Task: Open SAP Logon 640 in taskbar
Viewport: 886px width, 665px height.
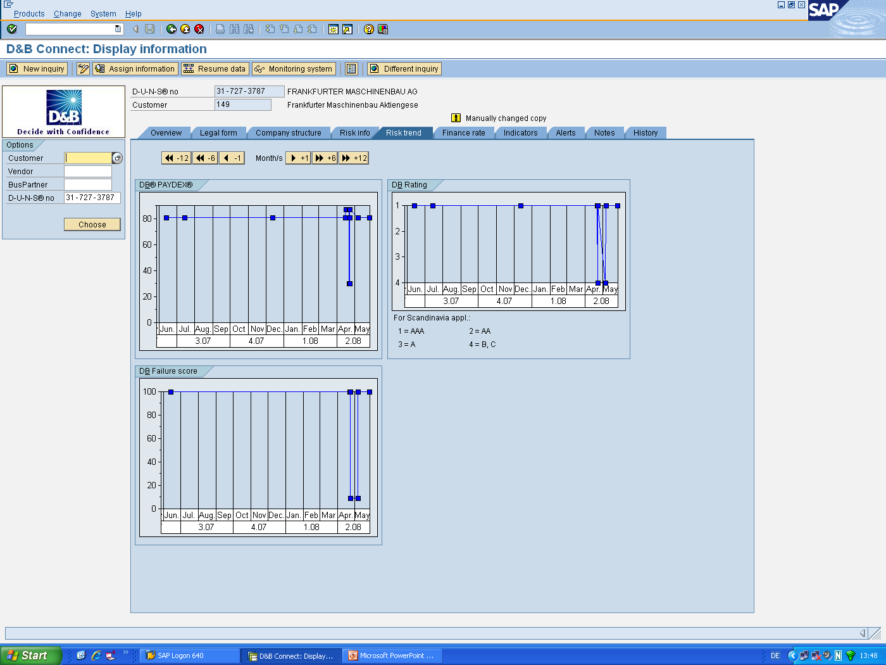Action: point(189,655)
